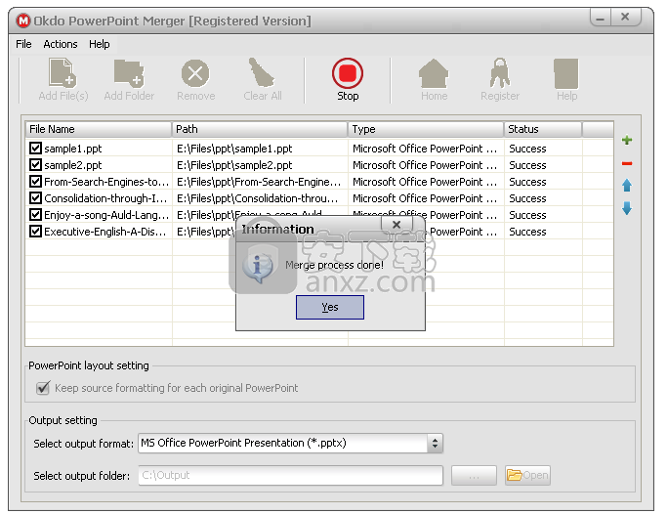The height and width of the screenshot is (514, 668).
Task: Click the Add Folder toolbar icon
Action: click(129, 73)
